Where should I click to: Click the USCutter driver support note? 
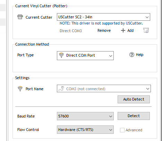pos(101,23)
